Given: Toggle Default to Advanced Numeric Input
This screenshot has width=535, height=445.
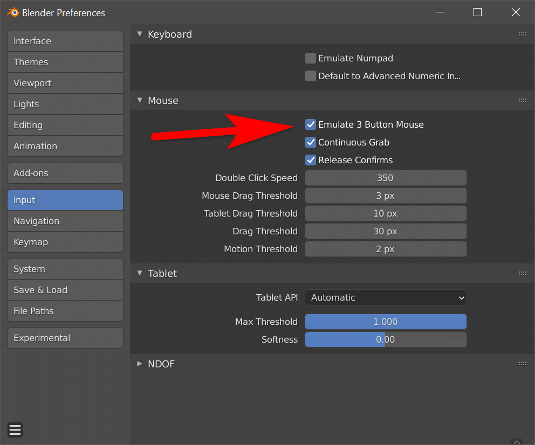Looking at the screenshot, I should click(311, 76).
